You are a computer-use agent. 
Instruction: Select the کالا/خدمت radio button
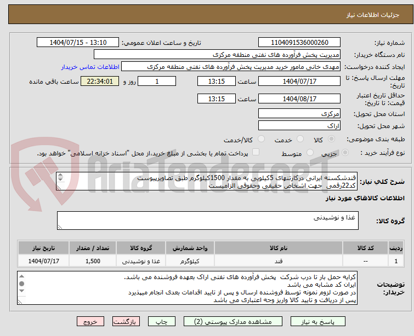click(261, 139)
